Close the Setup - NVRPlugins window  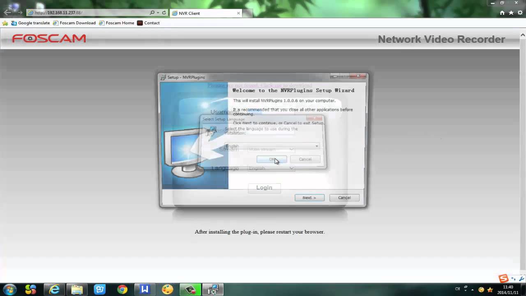(358, 76)
